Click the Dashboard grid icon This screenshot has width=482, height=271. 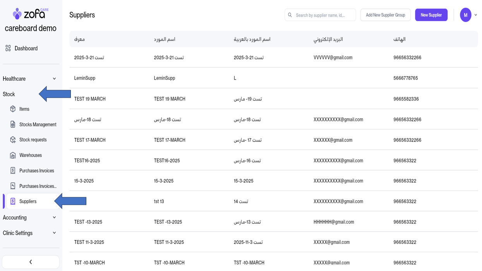8,48
